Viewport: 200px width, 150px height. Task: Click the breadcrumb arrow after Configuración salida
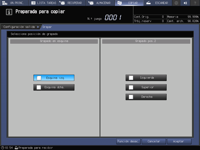click(38, 27)
